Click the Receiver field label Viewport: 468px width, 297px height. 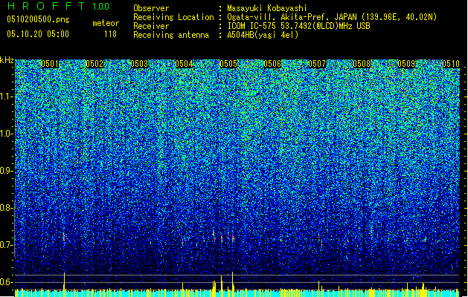(x=151, y=26)
